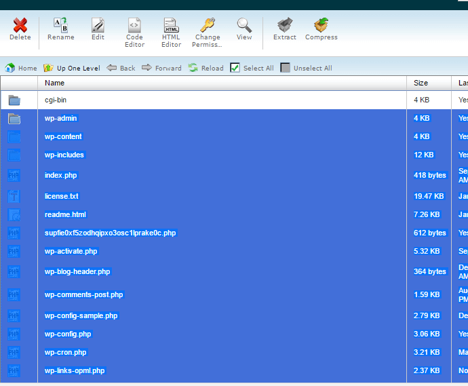This screenshot has width=468, height=386.
Task: Select supfie0xf5zodhqipxo3osc1lprake0c.php file name
Action: 111,233
